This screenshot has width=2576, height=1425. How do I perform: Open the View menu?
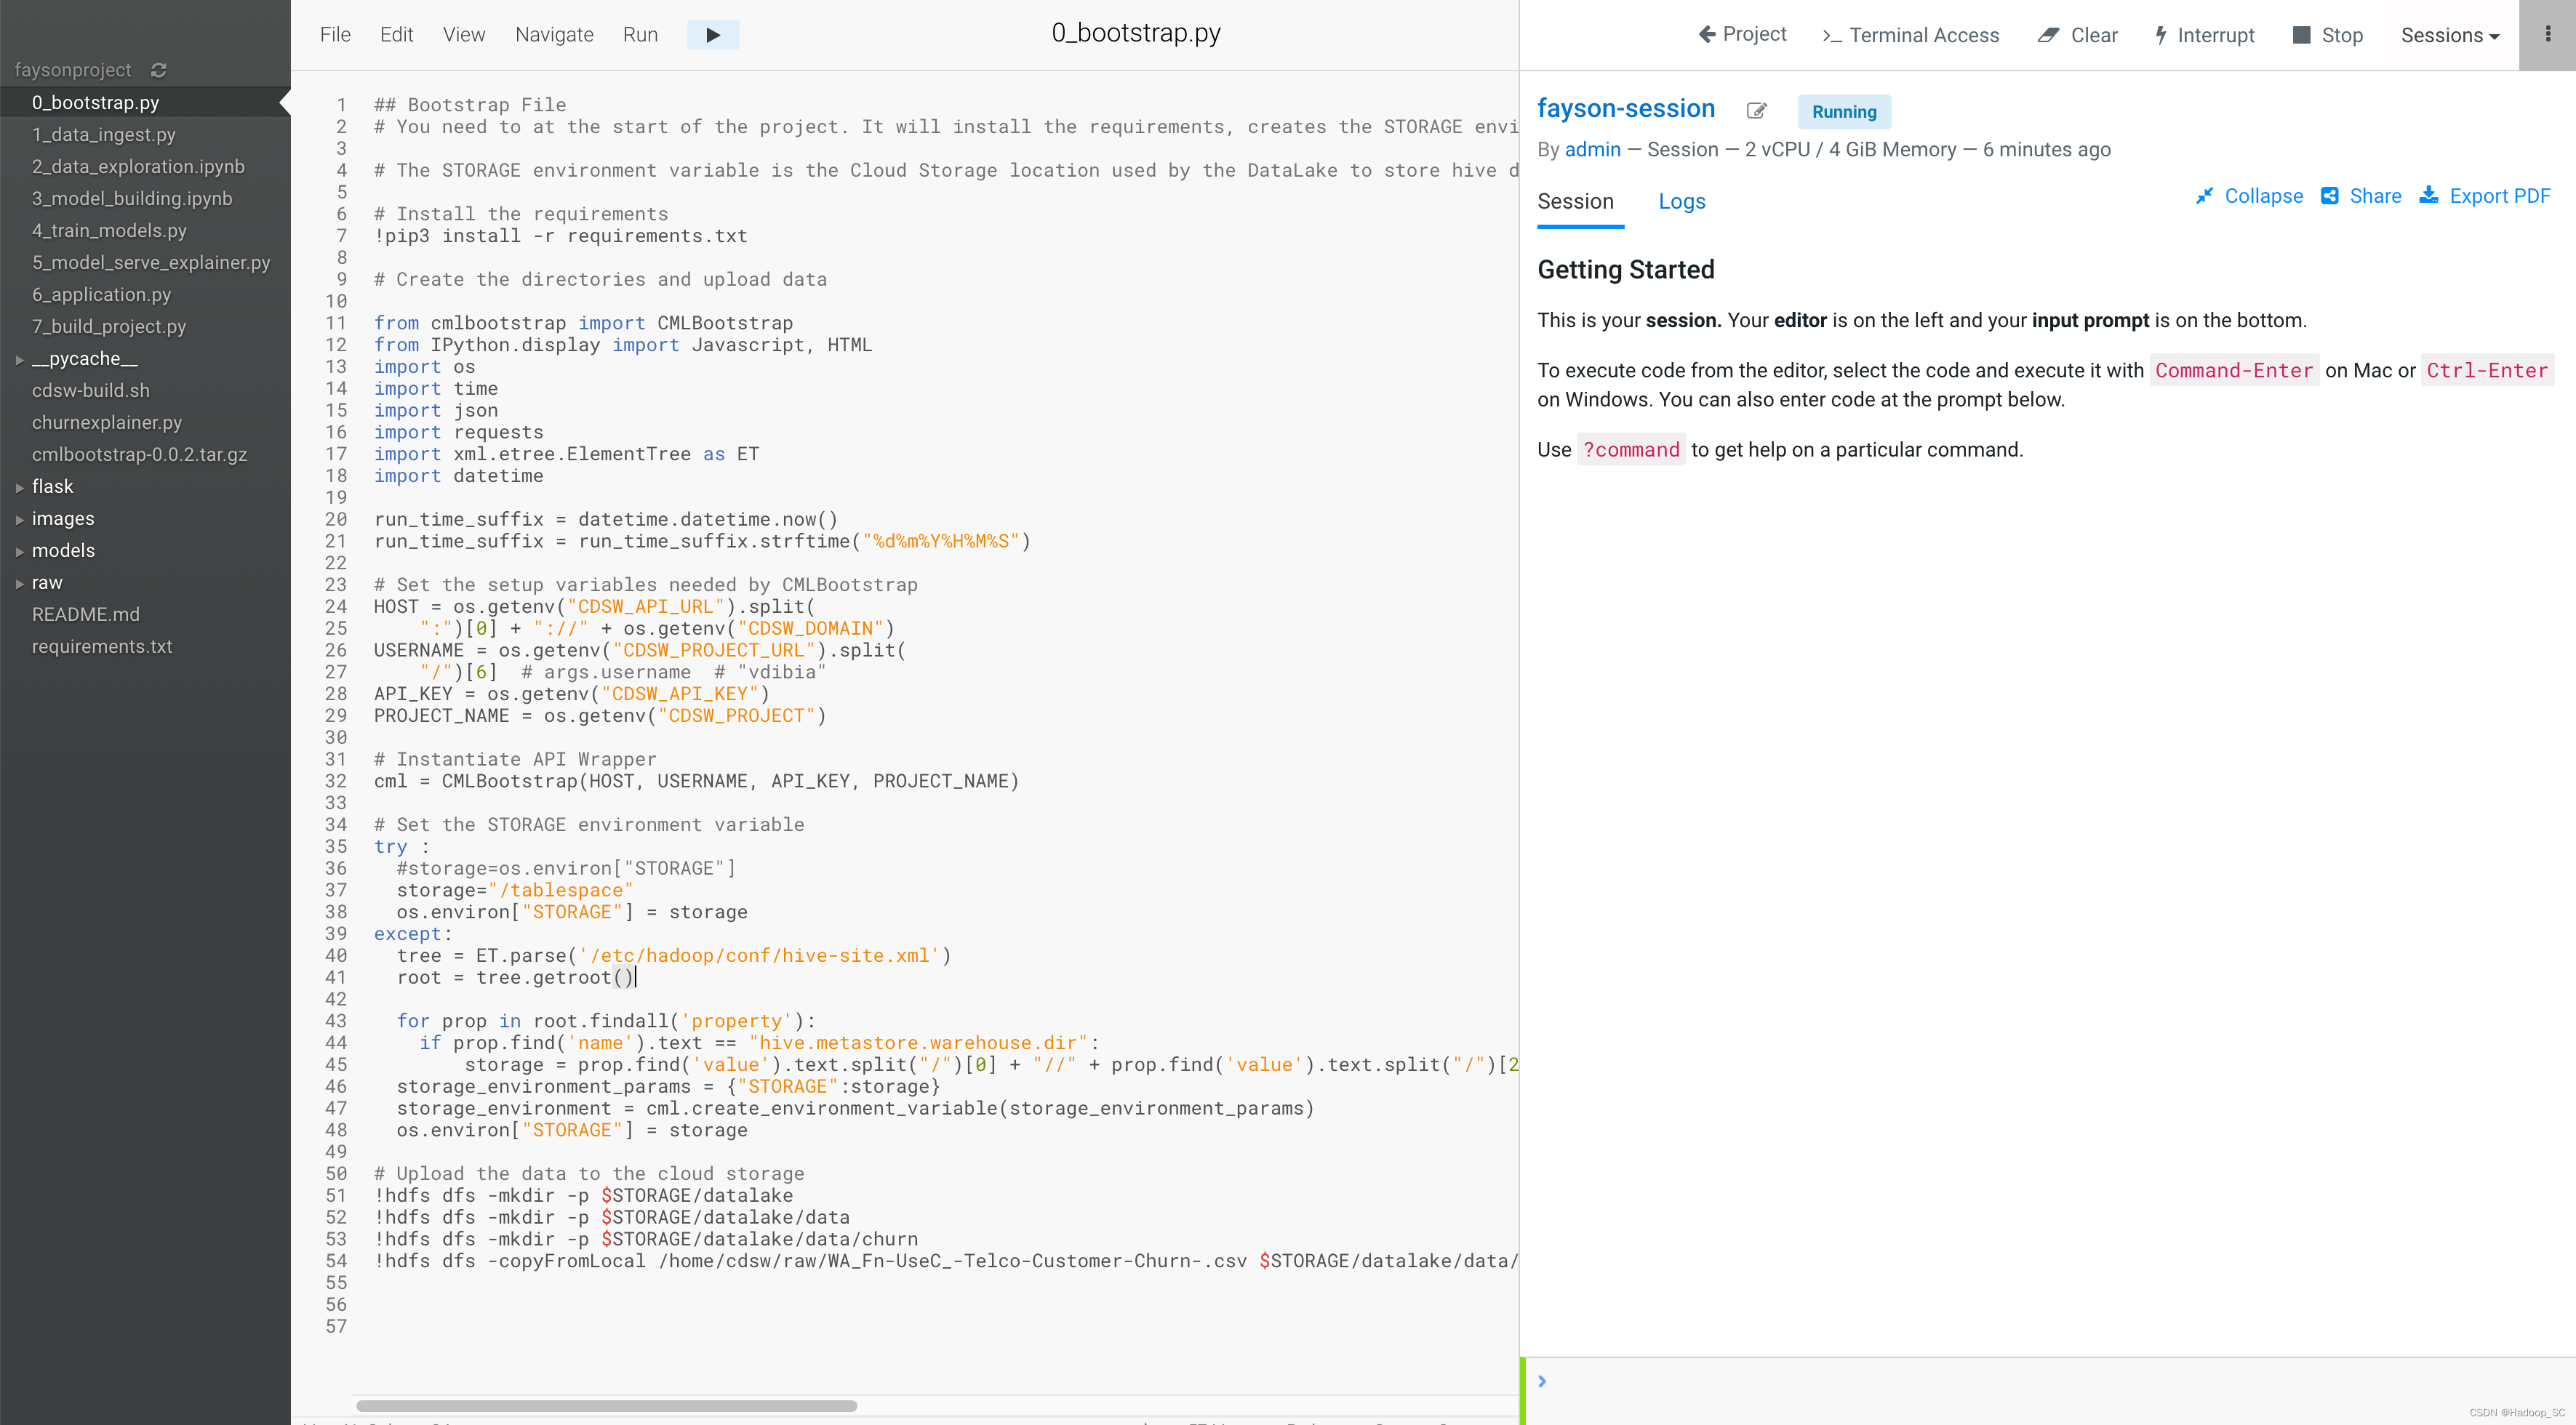464,35
